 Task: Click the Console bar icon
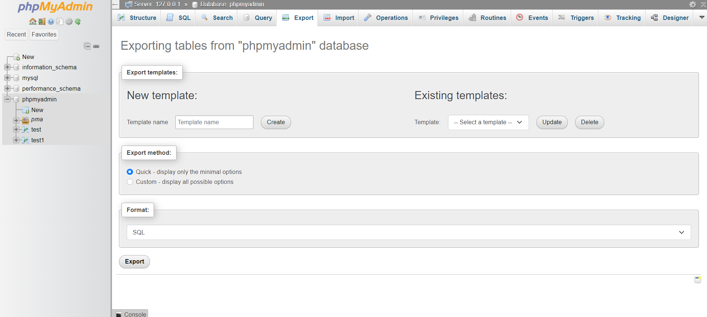pos(119,314)
